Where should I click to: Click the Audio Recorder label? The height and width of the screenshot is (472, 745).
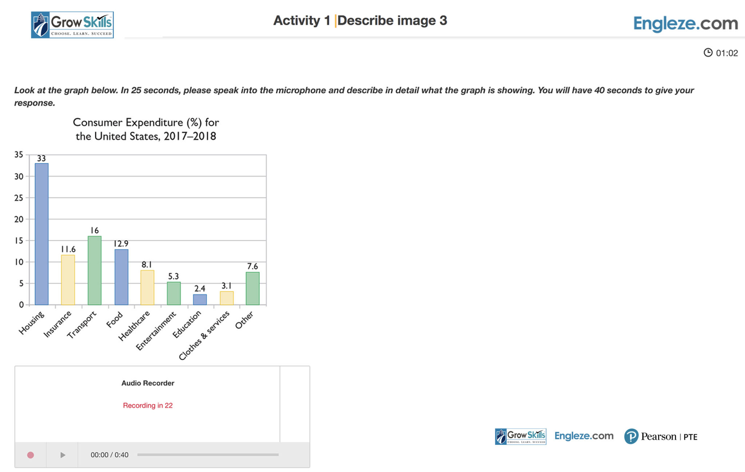point(148,383)
